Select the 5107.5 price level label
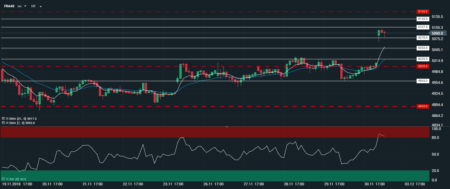 423,27
